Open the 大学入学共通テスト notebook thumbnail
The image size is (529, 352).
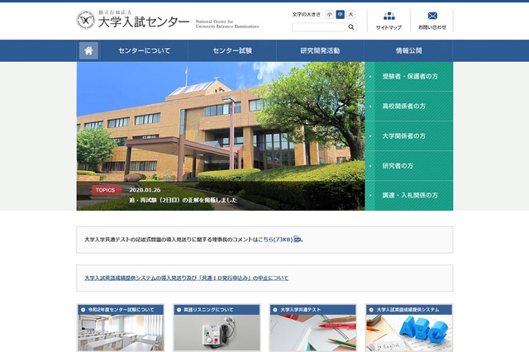(312, 333)
